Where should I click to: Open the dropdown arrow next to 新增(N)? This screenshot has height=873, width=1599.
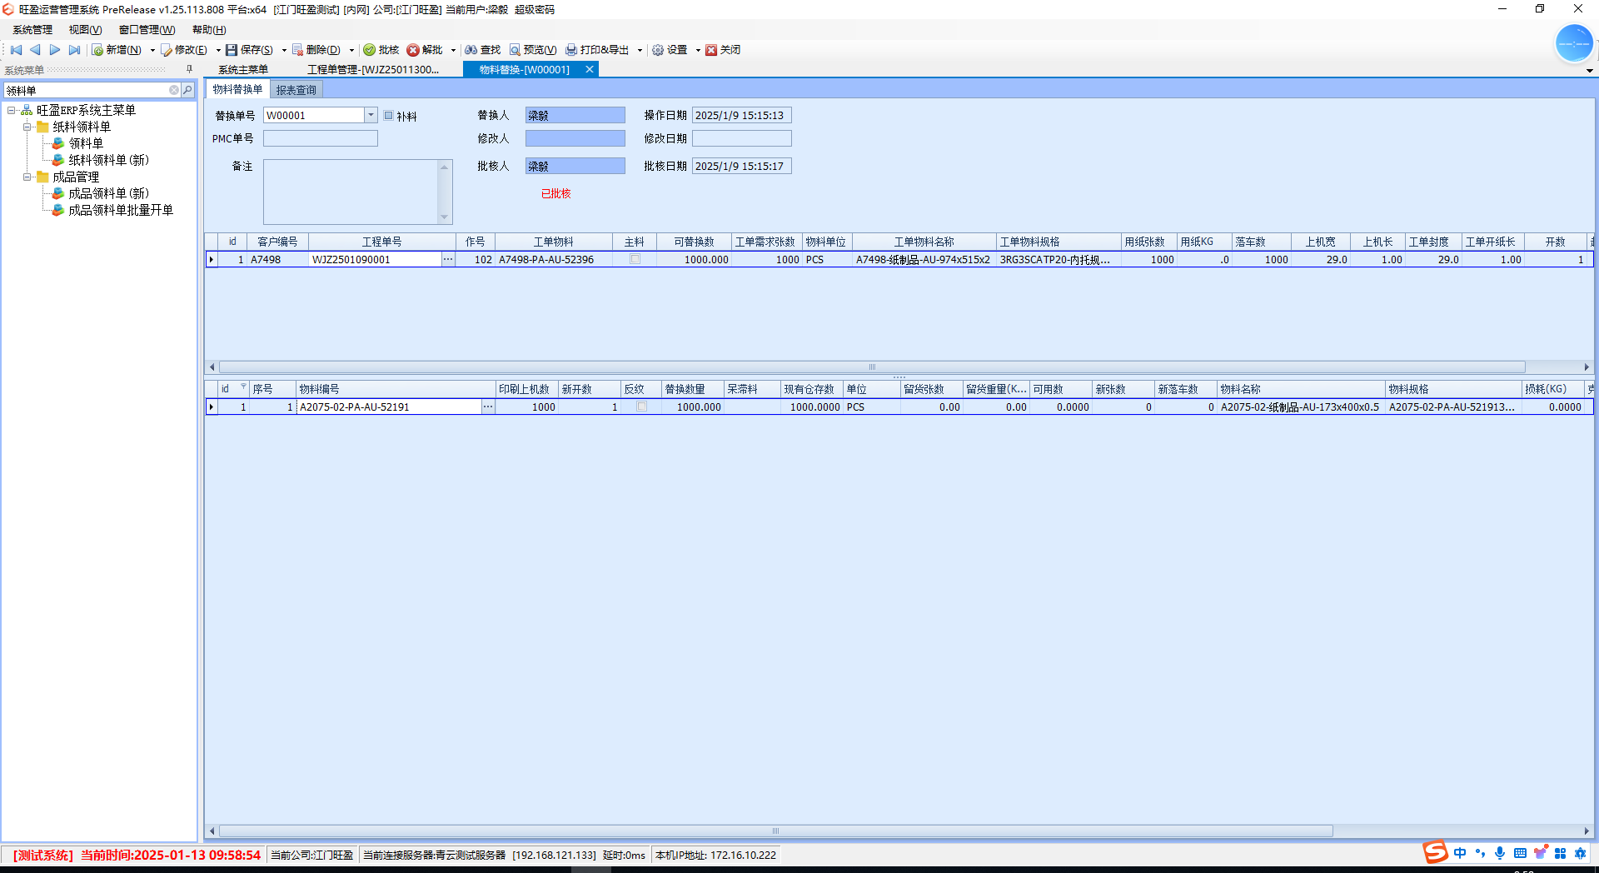click(152, 50)
